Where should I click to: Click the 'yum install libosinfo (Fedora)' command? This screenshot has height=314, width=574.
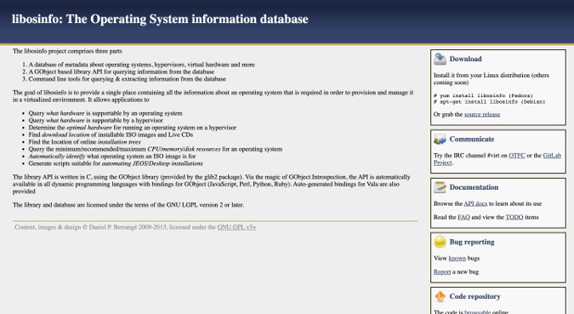pos(483,95)
